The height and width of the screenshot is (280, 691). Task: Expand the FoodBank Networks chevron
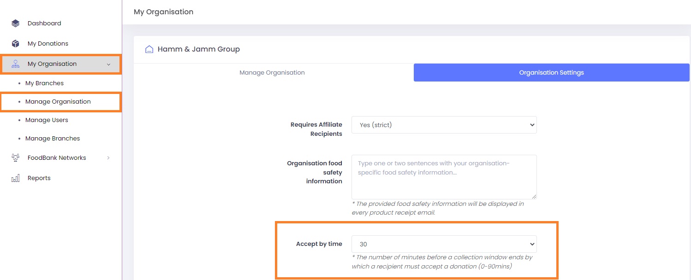pyautogui.click(x=109, y=158)
